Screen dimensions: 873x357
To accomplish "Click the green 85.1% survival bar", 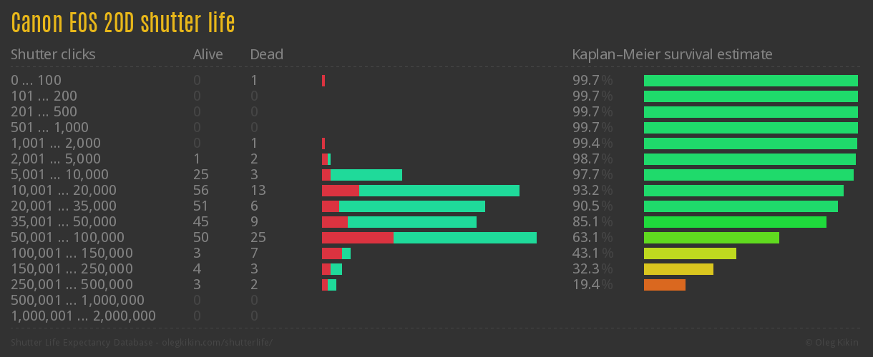I will (x=735, y=222).
